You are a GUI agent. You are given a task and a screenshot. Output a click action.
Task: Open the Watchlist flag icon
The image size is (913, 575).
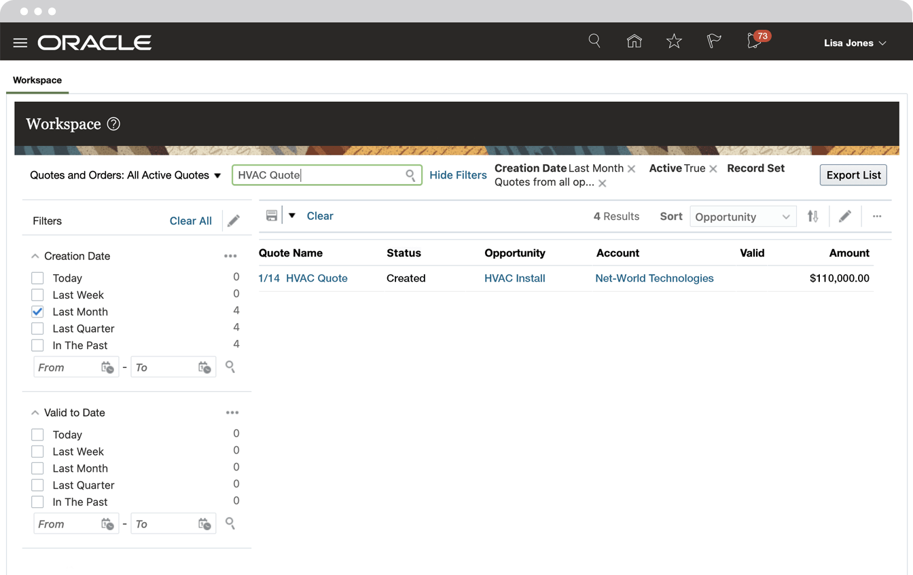pos(713,42)
